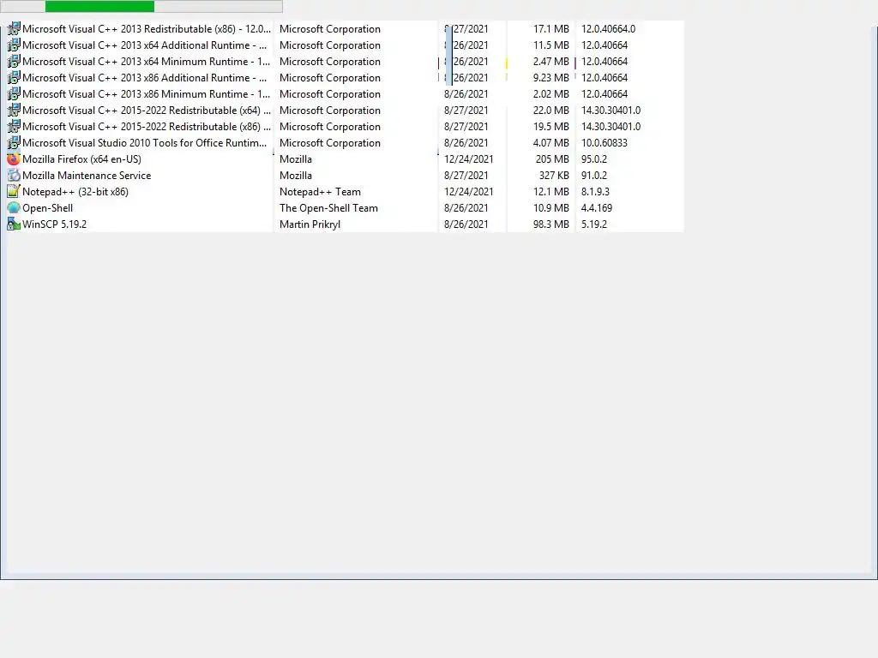Viewport: 878px width, 658px height.
Task: Click version 91.0.2 of Maintenance Service
Action: 594,175
